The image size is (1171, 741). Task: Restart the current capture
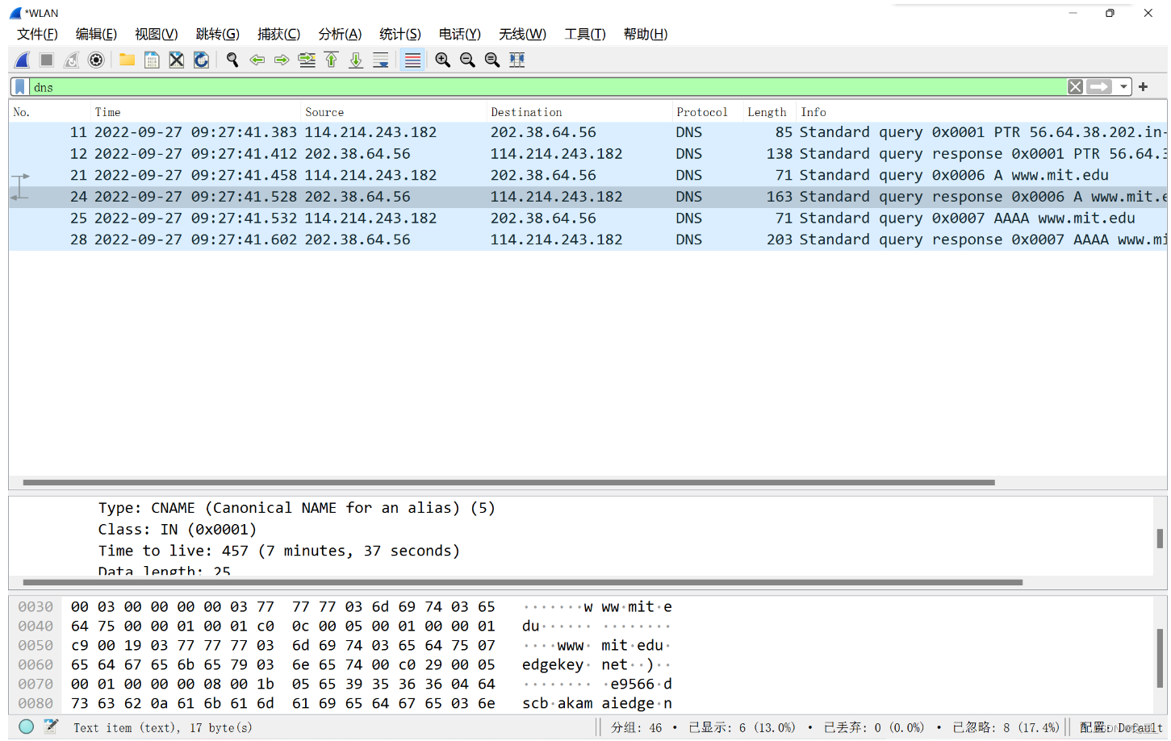tap(71, 59)
